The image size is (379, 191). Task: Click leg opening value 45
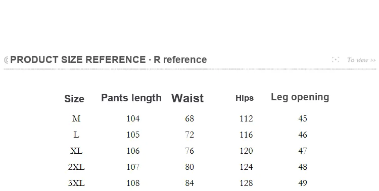pyautogui.click(x=303, y=118)
